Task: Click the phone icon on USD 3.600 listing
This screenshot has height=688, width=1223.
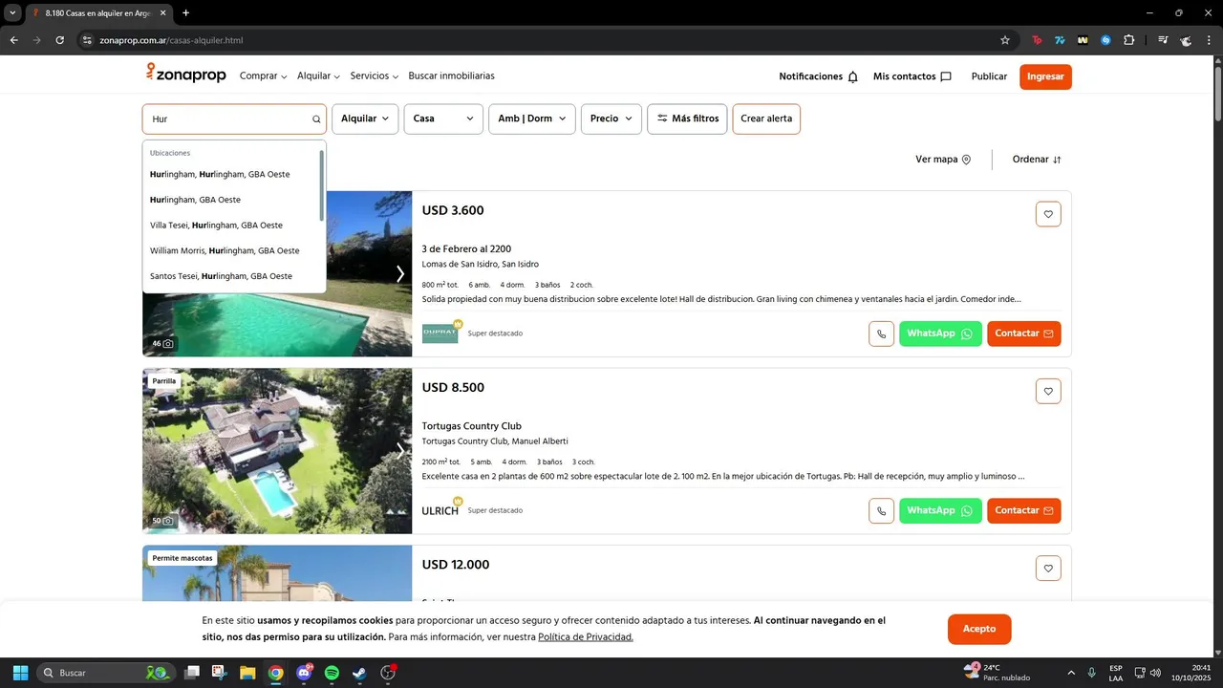Action: click(x=881, y=333)
